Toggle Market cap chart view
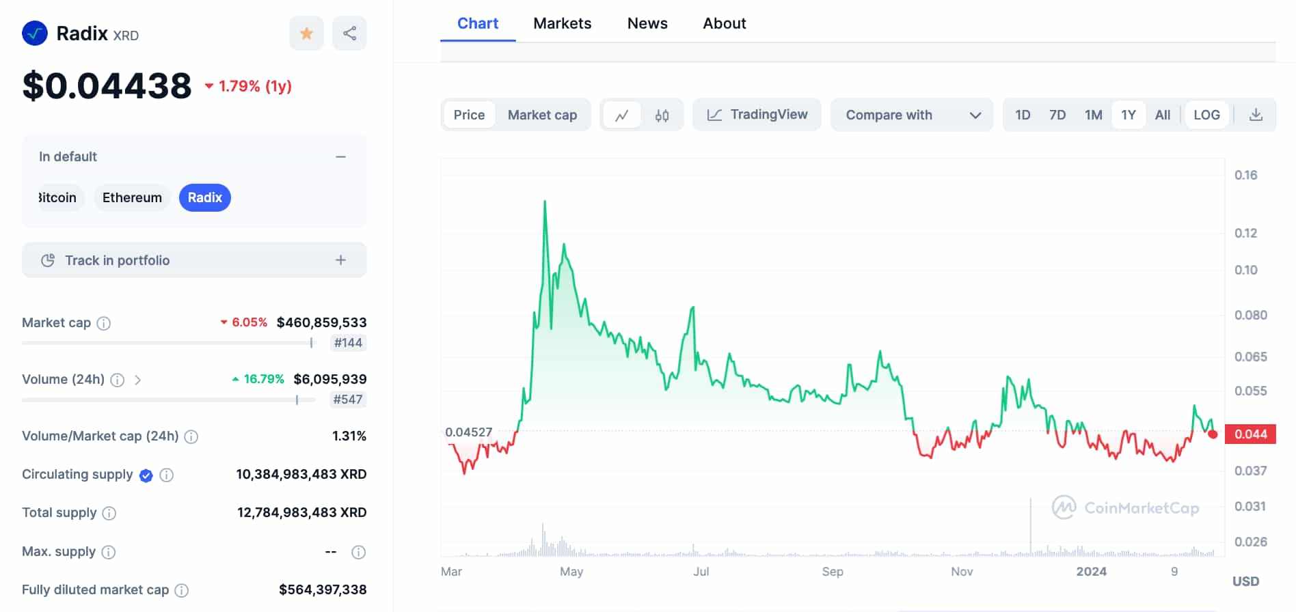This screenshot has width=1296, height=612. pyautogui.click(x=542, y=115)
